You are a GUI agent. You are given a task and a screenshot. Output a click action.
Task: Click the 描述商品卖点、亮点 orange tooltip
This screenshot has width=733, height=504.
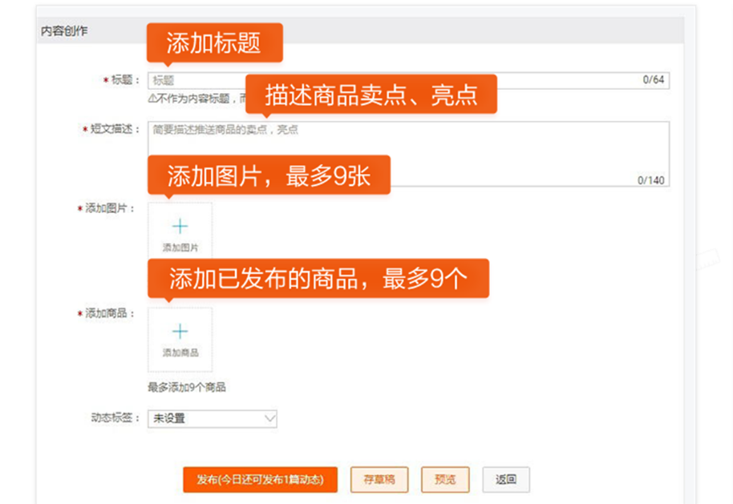371,95
